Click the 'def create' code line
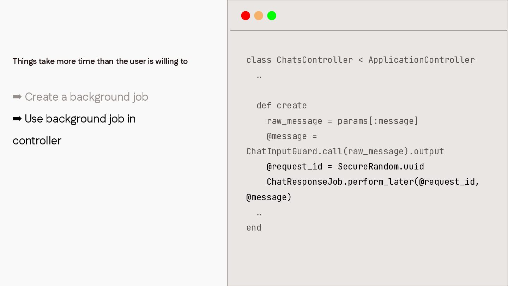 pyautogui.click(x=282, y=106)
